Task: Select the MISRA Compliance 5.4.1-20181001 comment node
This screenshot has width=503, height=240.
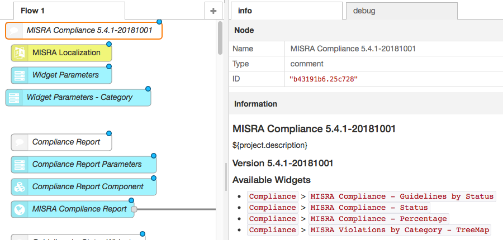Action: (x=84, y=31)
